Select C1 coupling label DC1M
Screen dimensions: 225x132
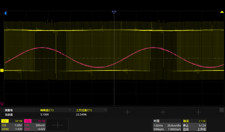click(19, 121)
